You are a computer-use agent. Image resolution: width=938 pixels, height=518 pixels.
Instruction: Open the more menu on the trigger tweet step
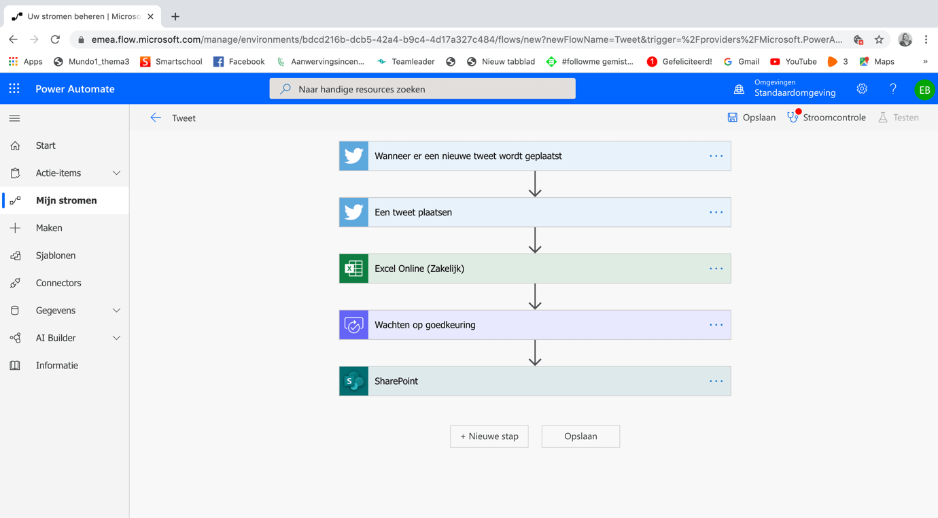(716, 156)
